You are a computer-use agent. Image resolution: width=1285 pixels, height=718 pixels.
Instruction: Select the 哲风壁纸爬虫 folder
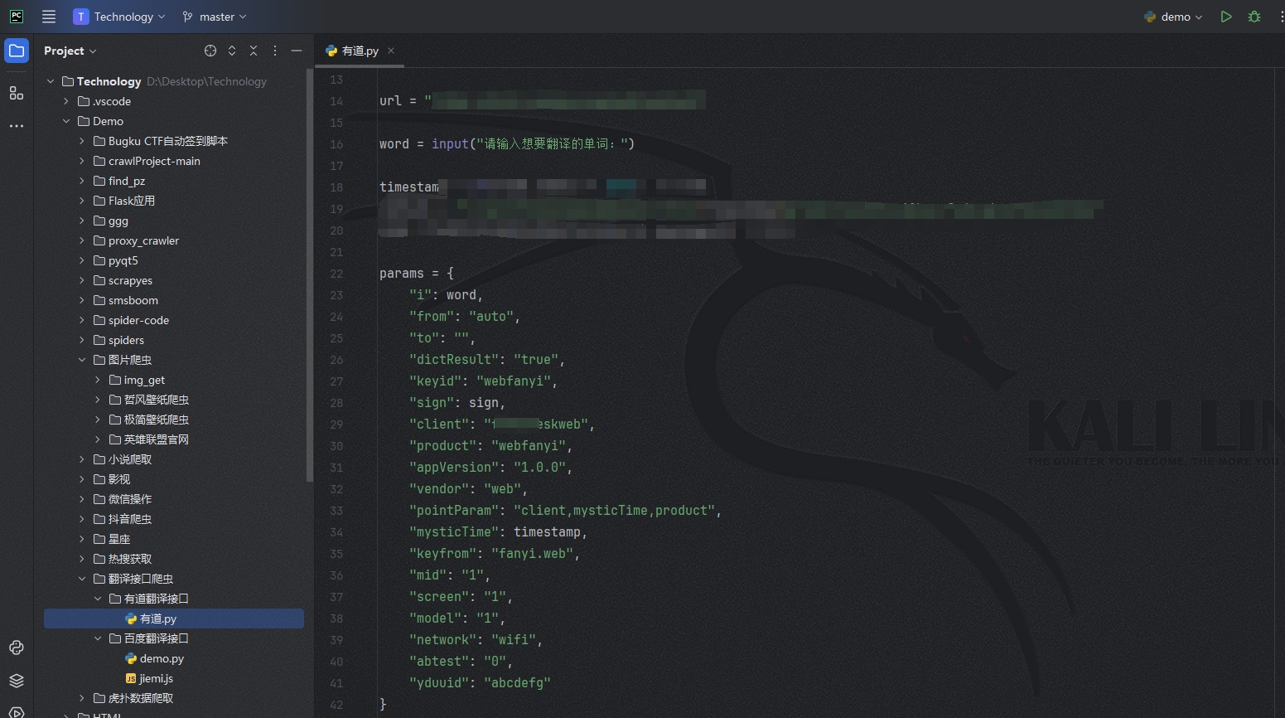pos(149,400)
